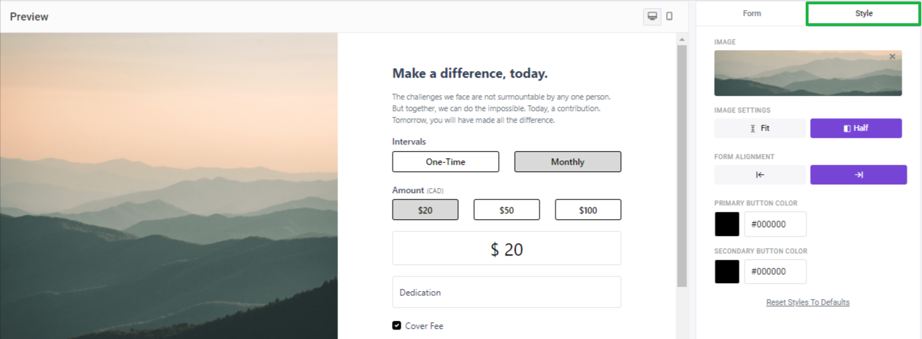The height and width of the screenshot is (339, 922).
Task: Select the $50 amount
Action: click(507, 210)
